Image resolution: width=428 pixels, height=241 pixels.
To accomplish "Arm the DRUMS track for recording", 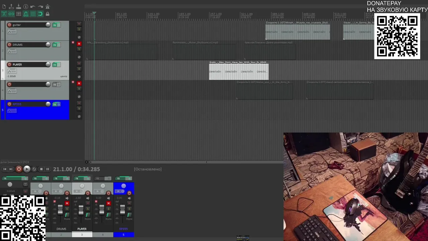I will click(9, 45).
